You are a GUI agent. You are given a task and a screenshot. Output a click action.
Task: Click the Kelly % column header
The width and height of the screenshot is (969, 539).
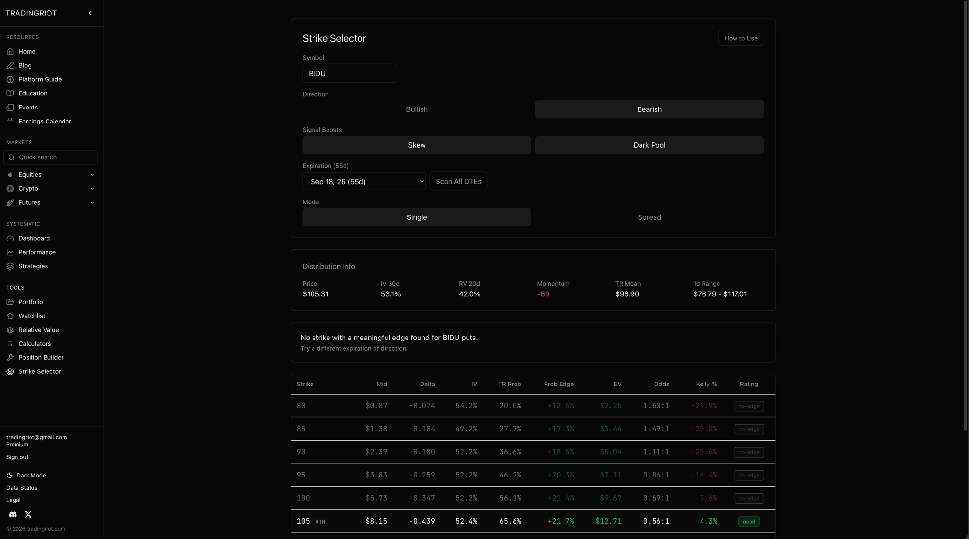[x=706, y=385]
